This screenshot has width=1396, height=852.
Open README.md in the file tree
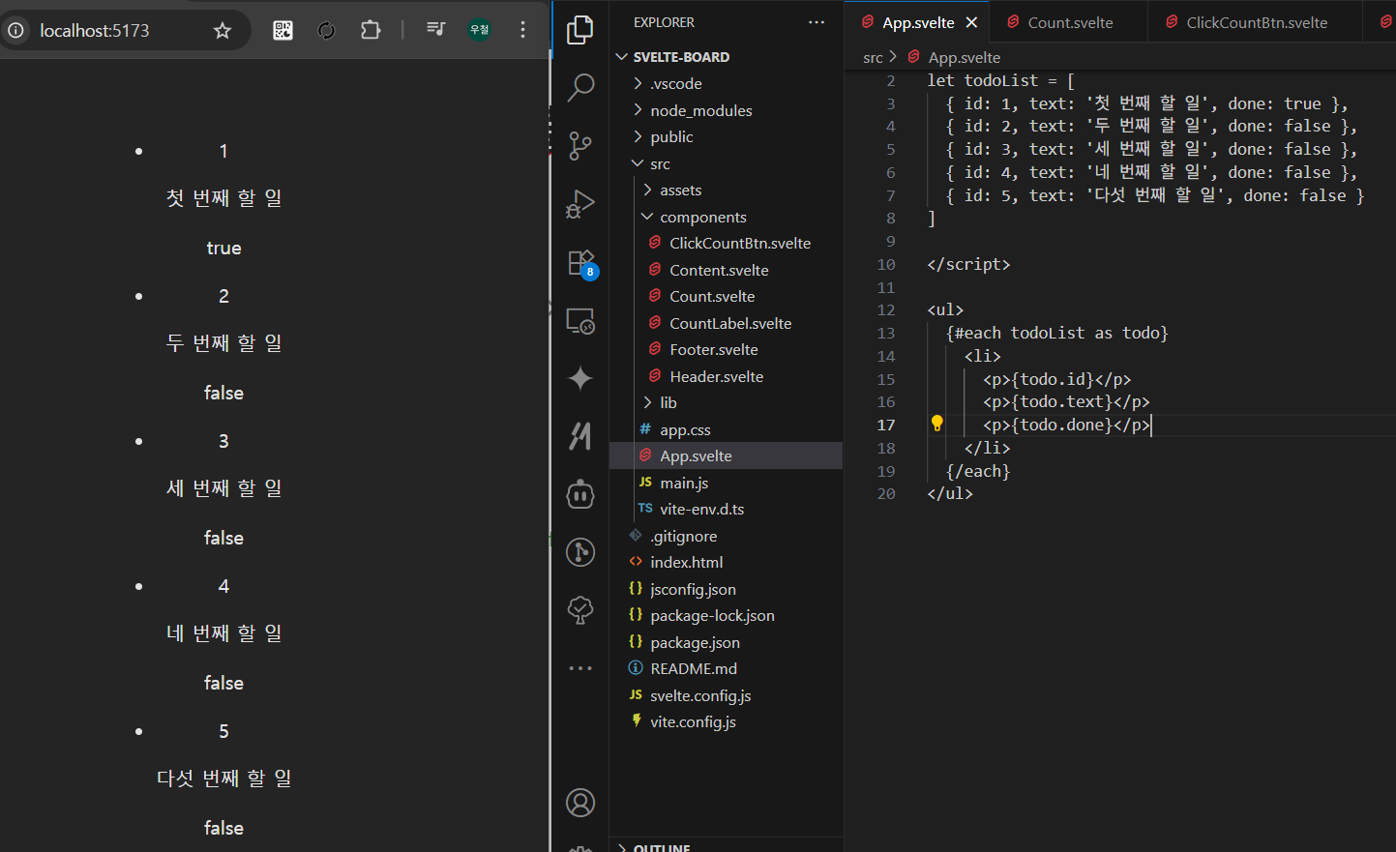pos(727,668)
